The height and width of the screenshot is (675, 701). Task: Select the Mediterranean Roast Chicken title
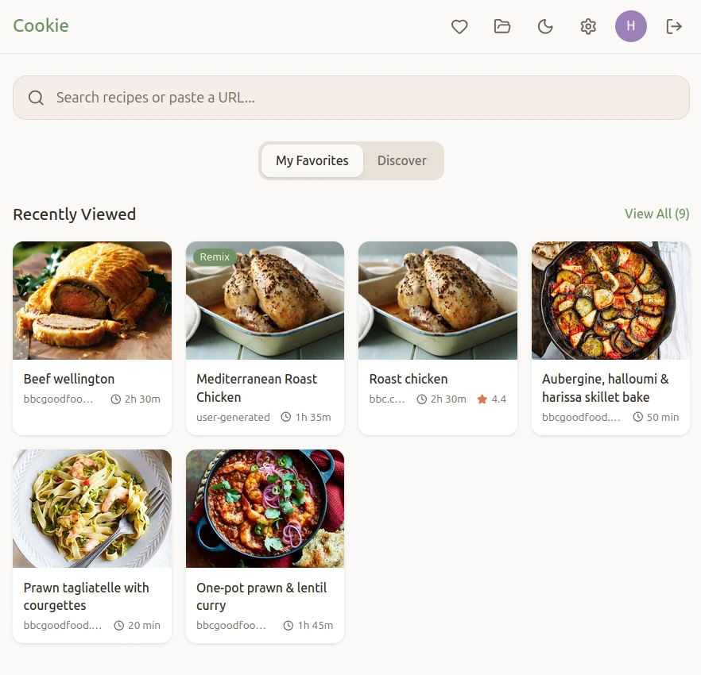[x=257, y=388]
